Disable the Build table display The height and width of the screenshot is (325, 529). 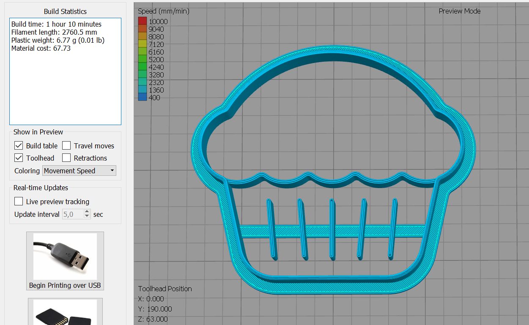point(18,145)
